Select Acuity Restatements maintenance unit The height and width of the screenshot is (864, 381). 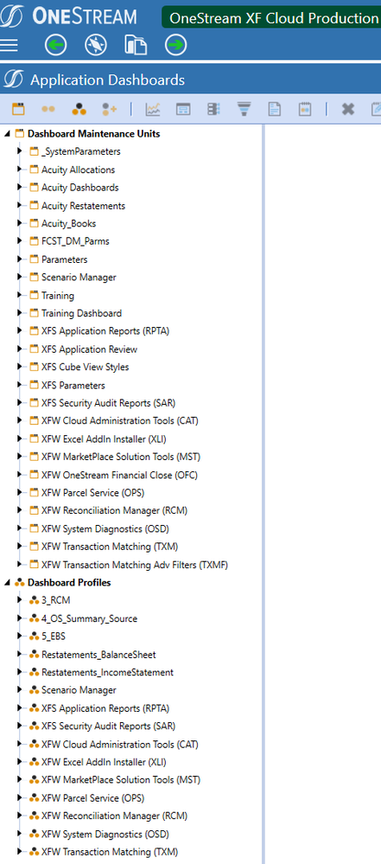point(83,206)
